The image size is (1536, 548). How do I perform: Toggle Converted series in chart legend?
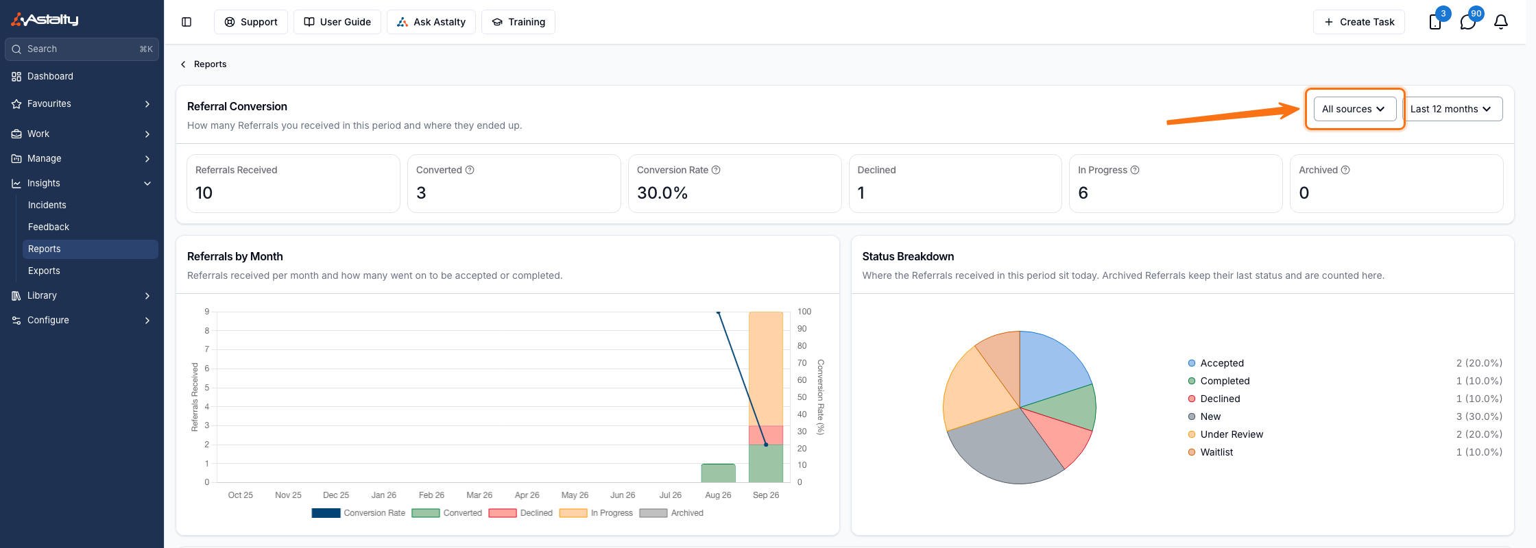[447, 513]
